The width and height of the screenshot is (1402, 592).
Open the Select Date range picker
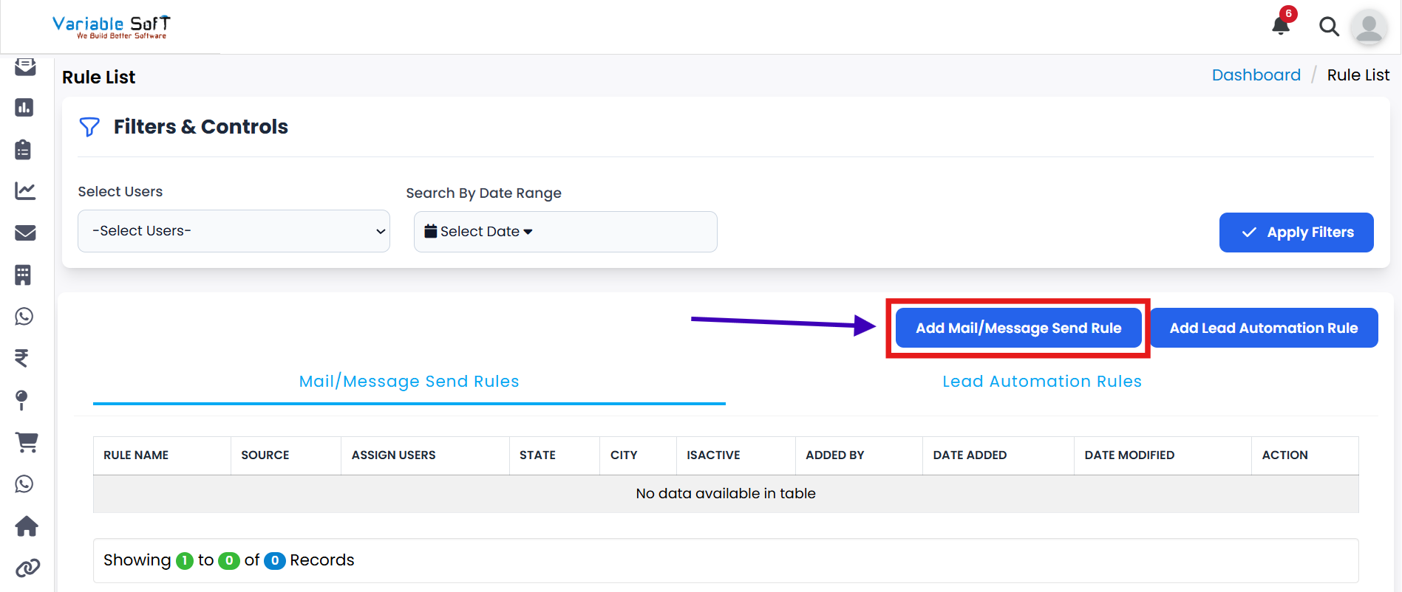pyautogui.click(x=565, y=232)
